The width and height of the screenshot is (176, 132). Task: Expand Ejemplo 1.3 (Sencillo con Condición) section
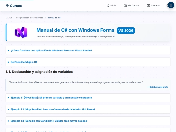[88, 121]
